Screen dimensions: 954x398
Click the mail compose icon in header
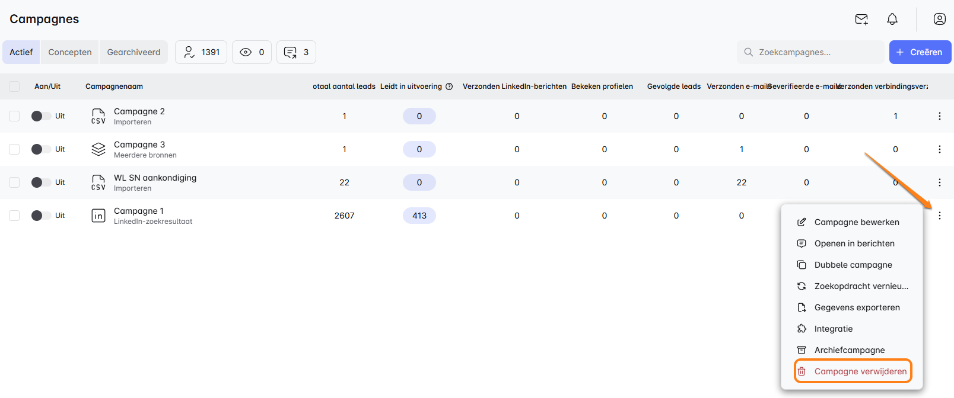click(x=861, y=19)
